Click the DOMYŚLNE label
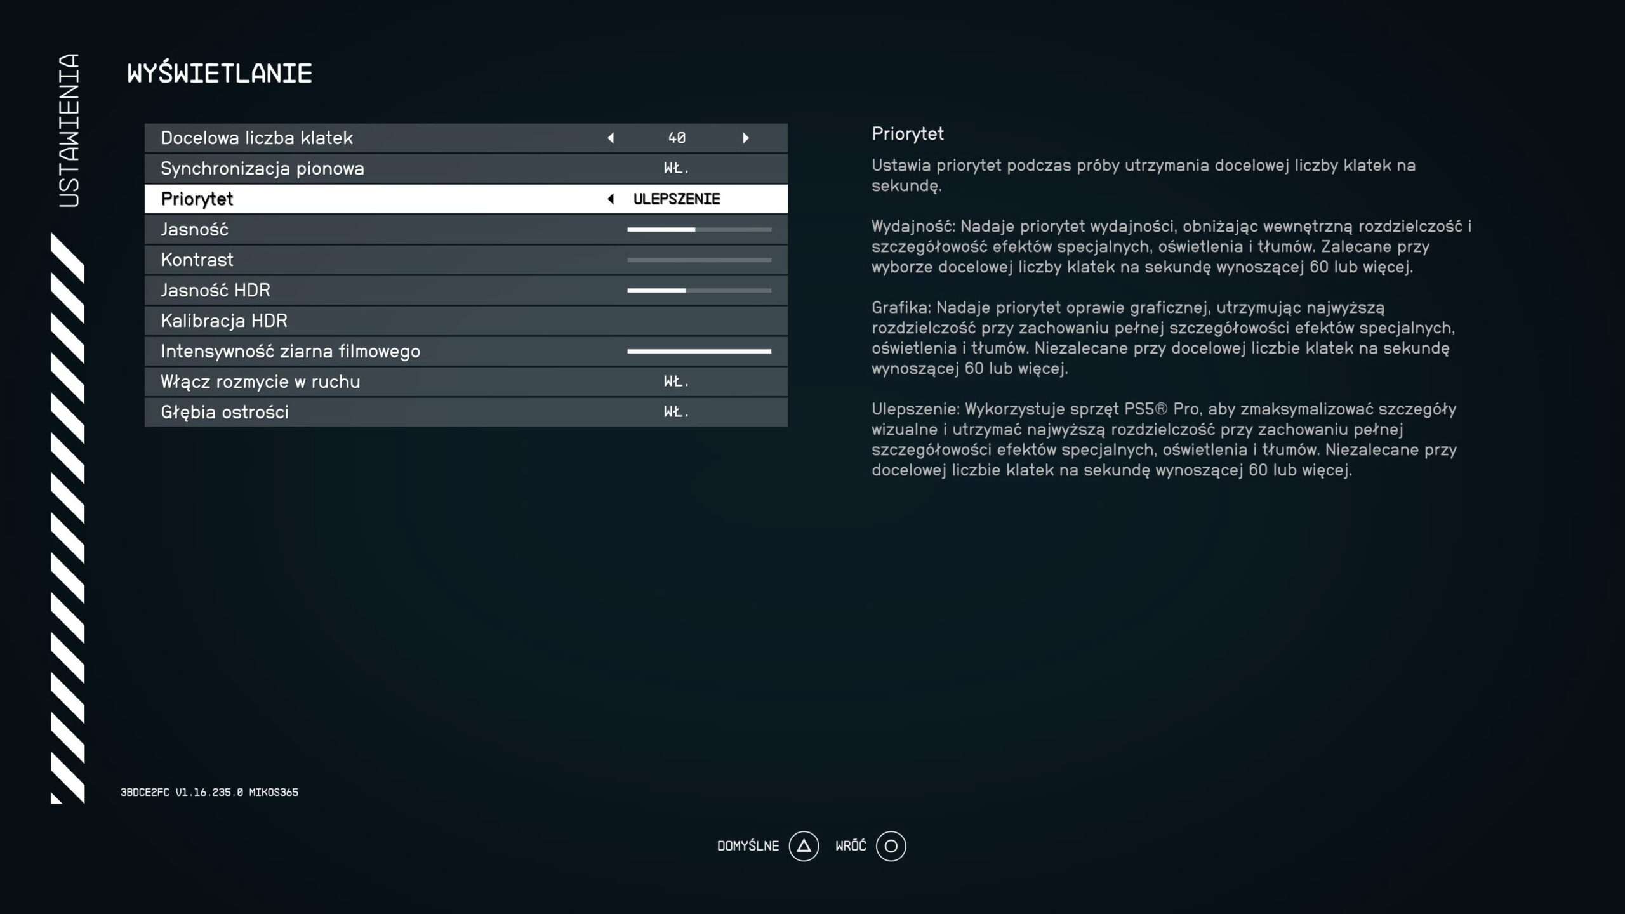Image resolution: width=1625 pixels, height=914 pixels. tap(748, 846)
